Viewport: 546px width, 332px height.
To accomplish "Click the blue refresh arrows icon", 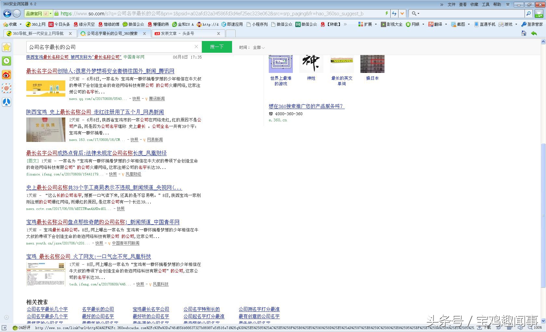I will pyautogui.click(x=394, y=13).
